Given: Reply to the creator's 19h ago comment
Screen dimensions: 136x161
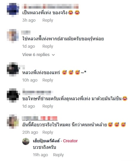Looking at the screenshot, I should tap(58, 155).
